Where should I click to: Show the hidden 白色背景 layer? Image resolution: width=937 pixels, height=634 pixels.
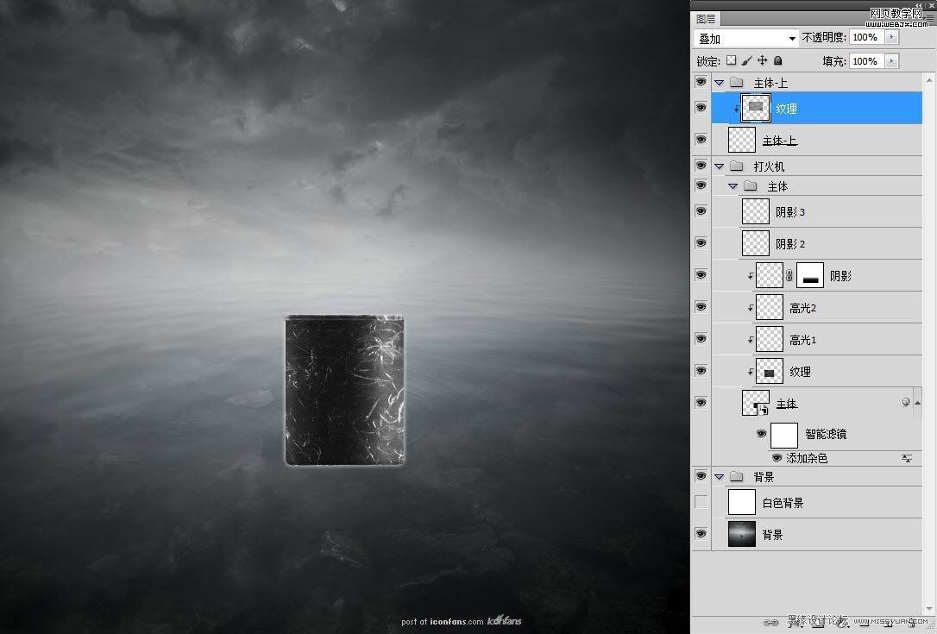pos(701,501)
